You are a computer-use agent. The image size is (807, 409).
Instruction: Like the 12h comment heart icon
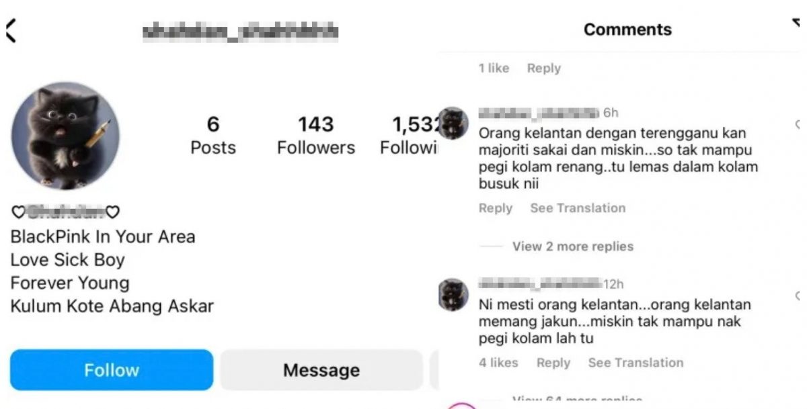800,296
